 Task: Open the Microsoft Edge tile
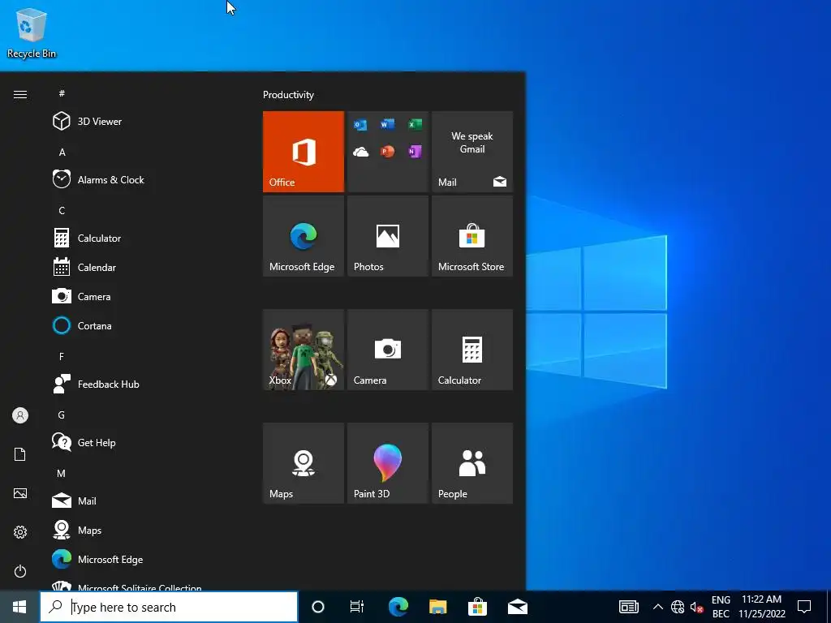point(304,236)
